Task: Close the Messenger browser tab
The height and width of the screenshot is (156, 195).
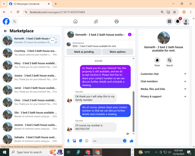Action: (49, 4)
